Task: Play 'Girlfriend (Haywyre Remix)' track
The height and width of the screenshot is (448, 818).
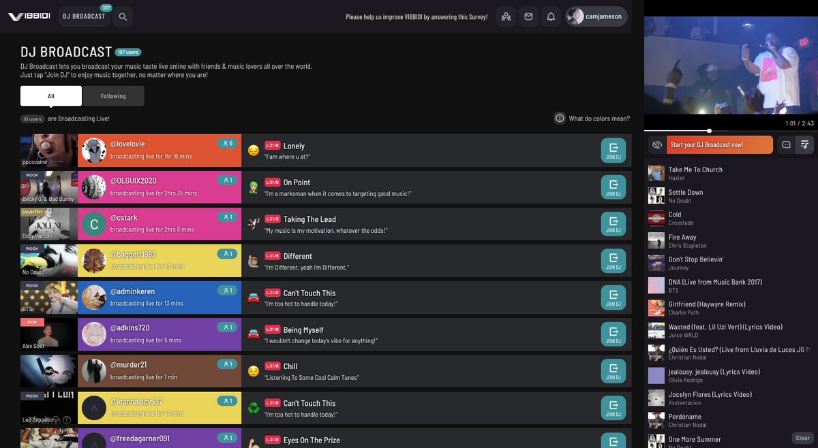Action: coord(731,308)
